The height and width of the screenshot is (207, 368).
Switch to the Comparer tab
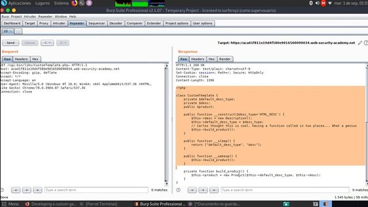[135, 23]
